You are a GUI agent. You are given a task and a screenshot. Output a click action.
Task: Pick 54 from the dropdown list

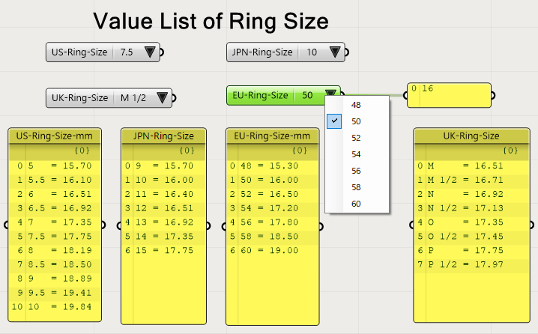coord(356,154)
